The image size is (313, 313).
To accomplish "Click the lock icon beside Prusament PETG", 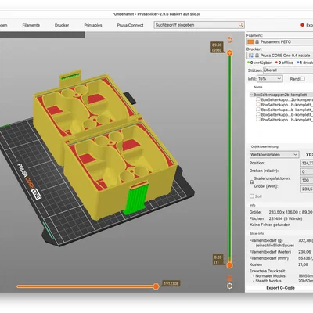I will pos(257,41).
